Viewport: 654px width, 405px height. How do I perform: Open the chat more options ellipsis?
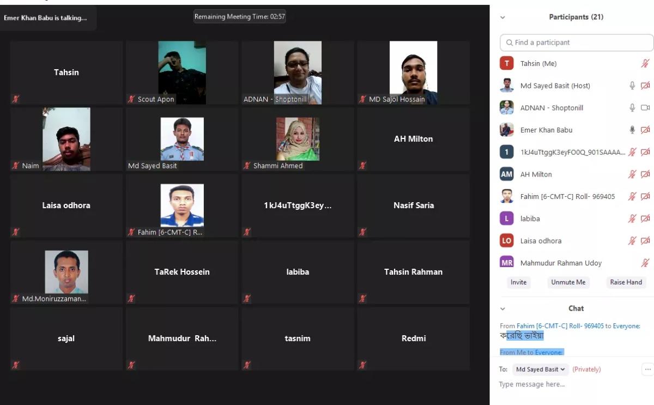(x=647, y=369)
